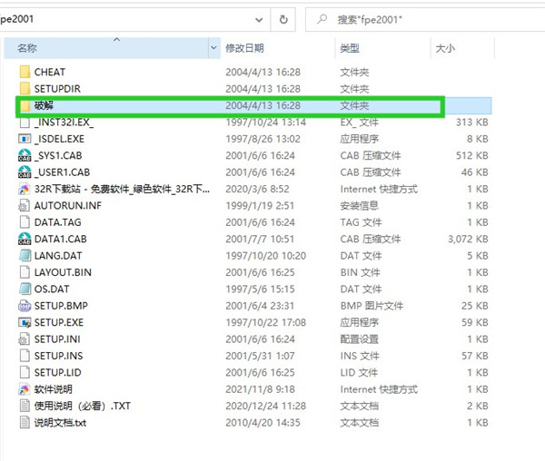Image resolution: width=545 pixels, height=461 pixels.
Task: Click the 说明文档.txt document icon
Action: tap(25, 422)
